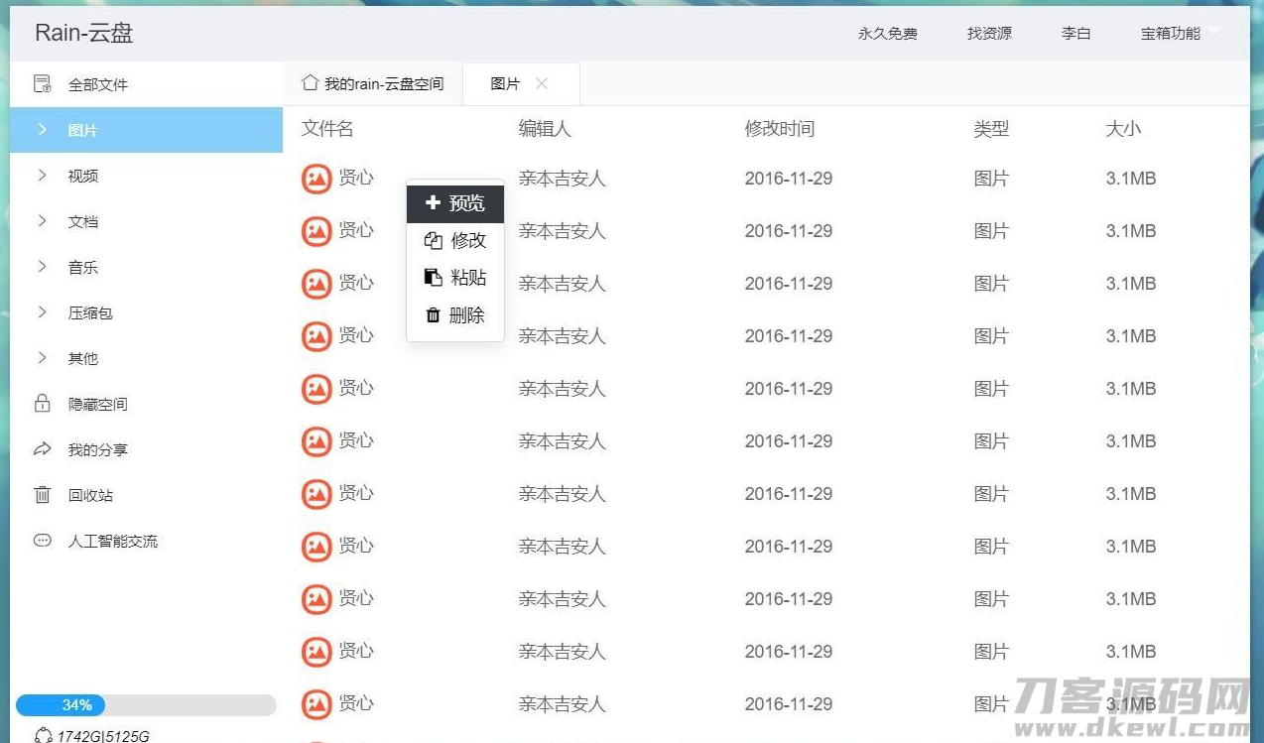Open 我的分享 via its share icon
This screenshot has height=743, width=1264.
(x=43, y=449)
